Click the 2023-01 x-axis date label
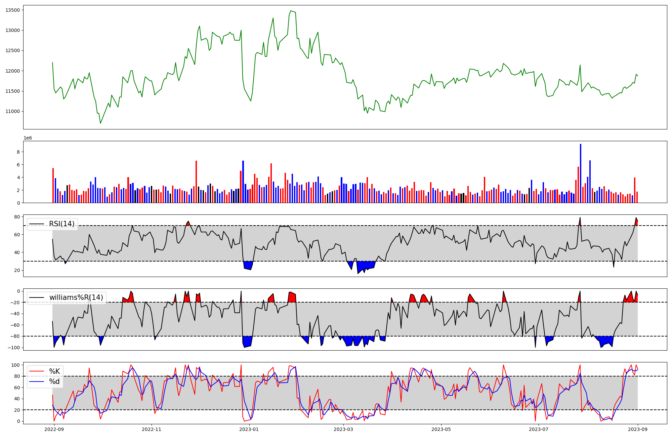672x437 pixels. point(249,429)
